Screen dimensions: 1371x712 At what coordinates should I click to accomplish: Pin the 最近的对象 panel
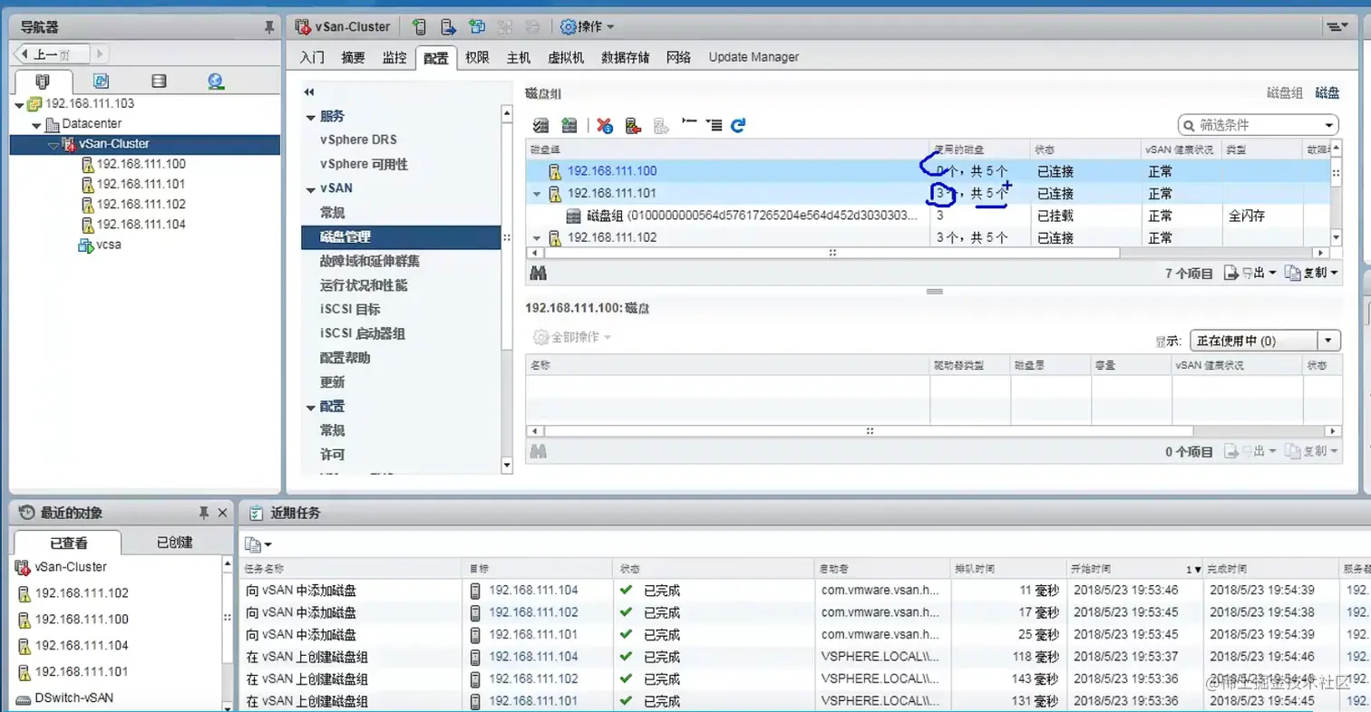[204, 513]
